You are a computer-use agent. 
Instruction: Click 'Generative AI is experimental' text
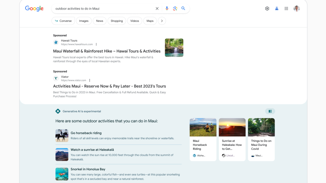[82, 111]
